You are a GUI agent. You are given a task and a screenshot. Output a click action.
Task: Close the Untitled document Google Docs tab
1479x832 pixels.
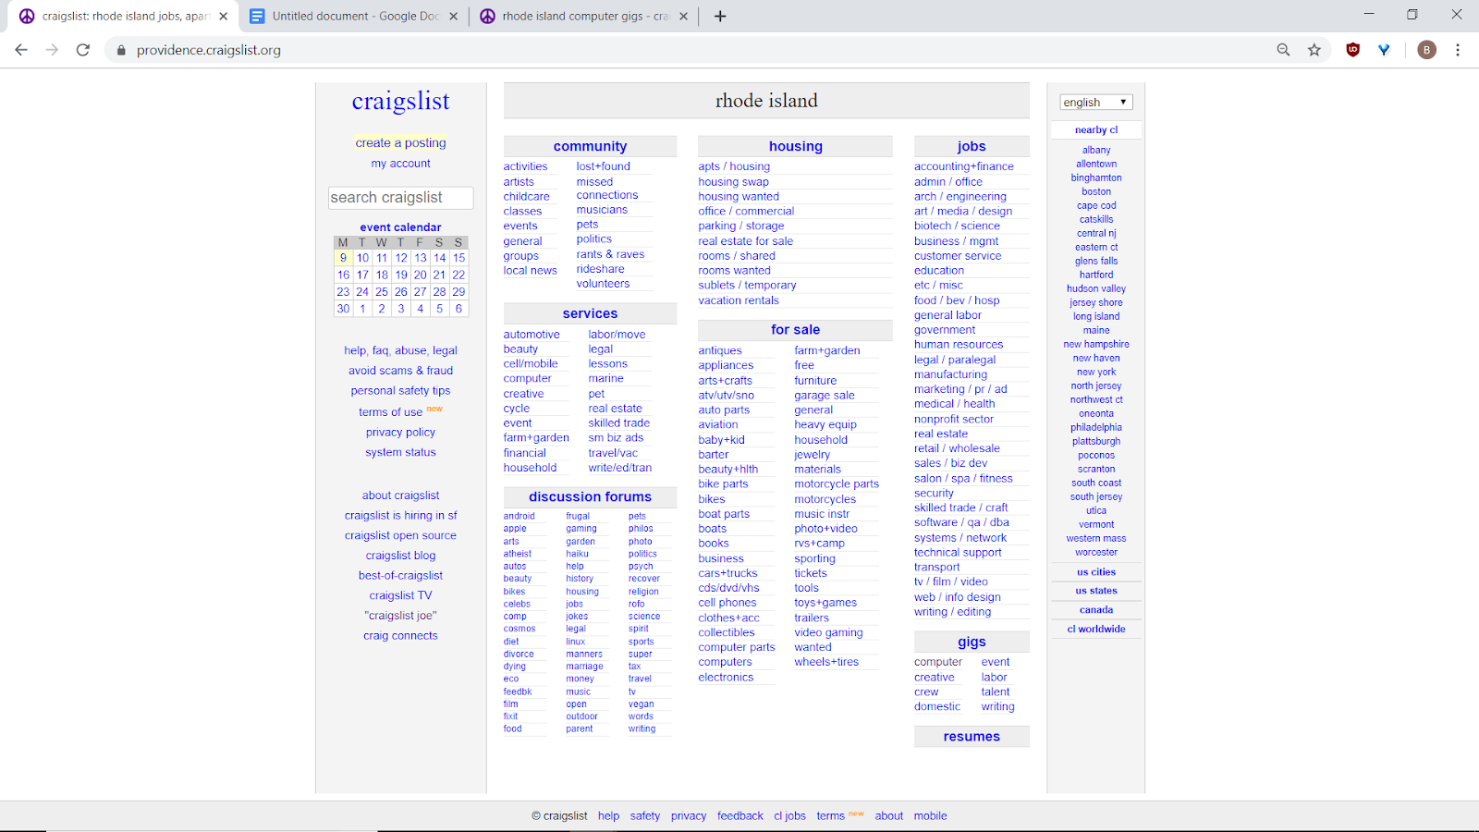[454, 16]
